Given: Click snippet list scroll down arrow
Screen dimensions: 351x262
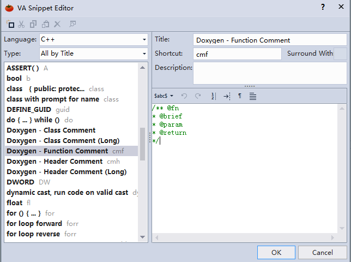Looking at the screenshot, I should [142, 237].
